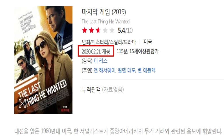Click the synopsis text starting with 대선을 앞둔

tap(119, 131)
